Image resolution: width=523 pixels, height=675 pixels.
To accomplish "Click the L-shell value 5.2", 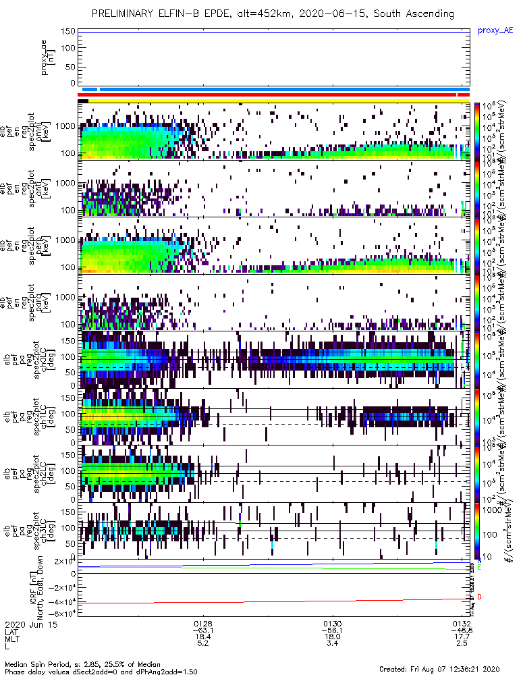I will pyautogui.click(x=202, y=643).
